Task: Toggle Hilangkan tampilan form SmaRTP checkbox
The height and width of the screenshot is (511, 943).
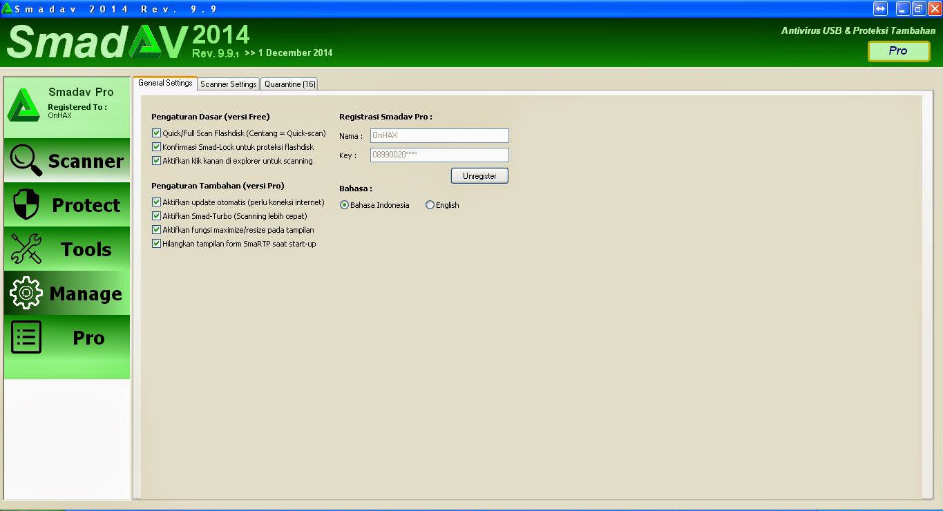Action: [x=156, y=244]
